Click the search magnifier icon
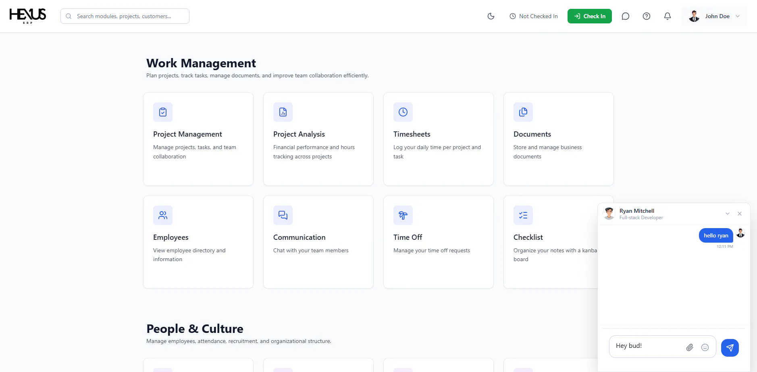Viewport: 757px width, 372px height. (69, 16)
